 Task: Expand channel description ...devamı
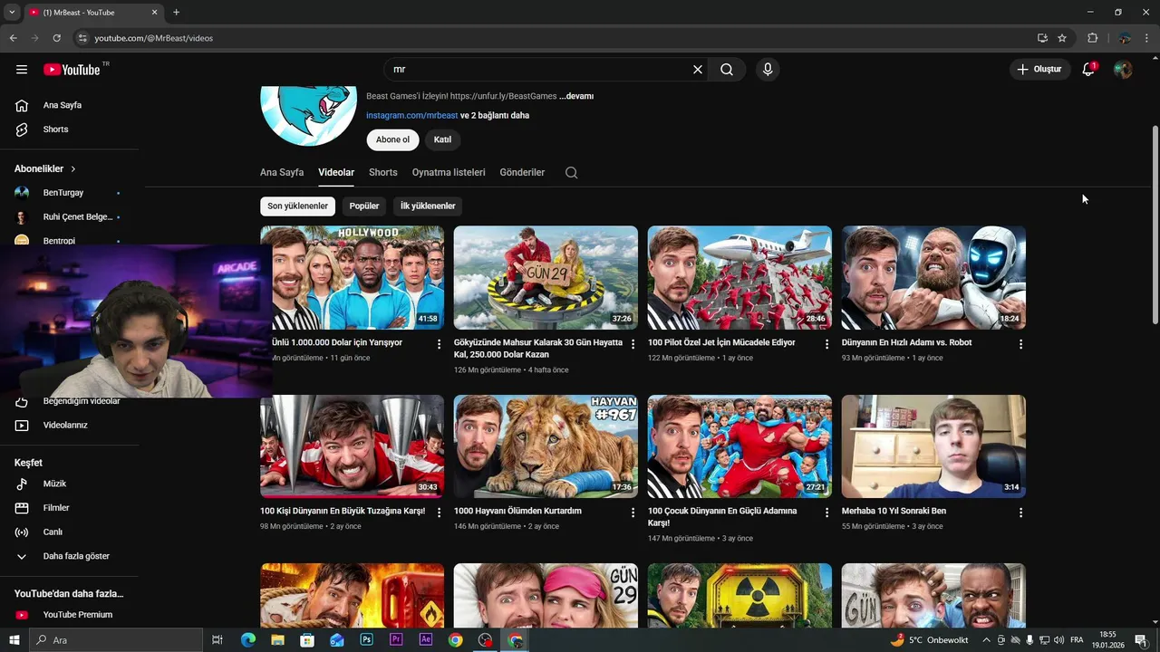coord(576,96)
